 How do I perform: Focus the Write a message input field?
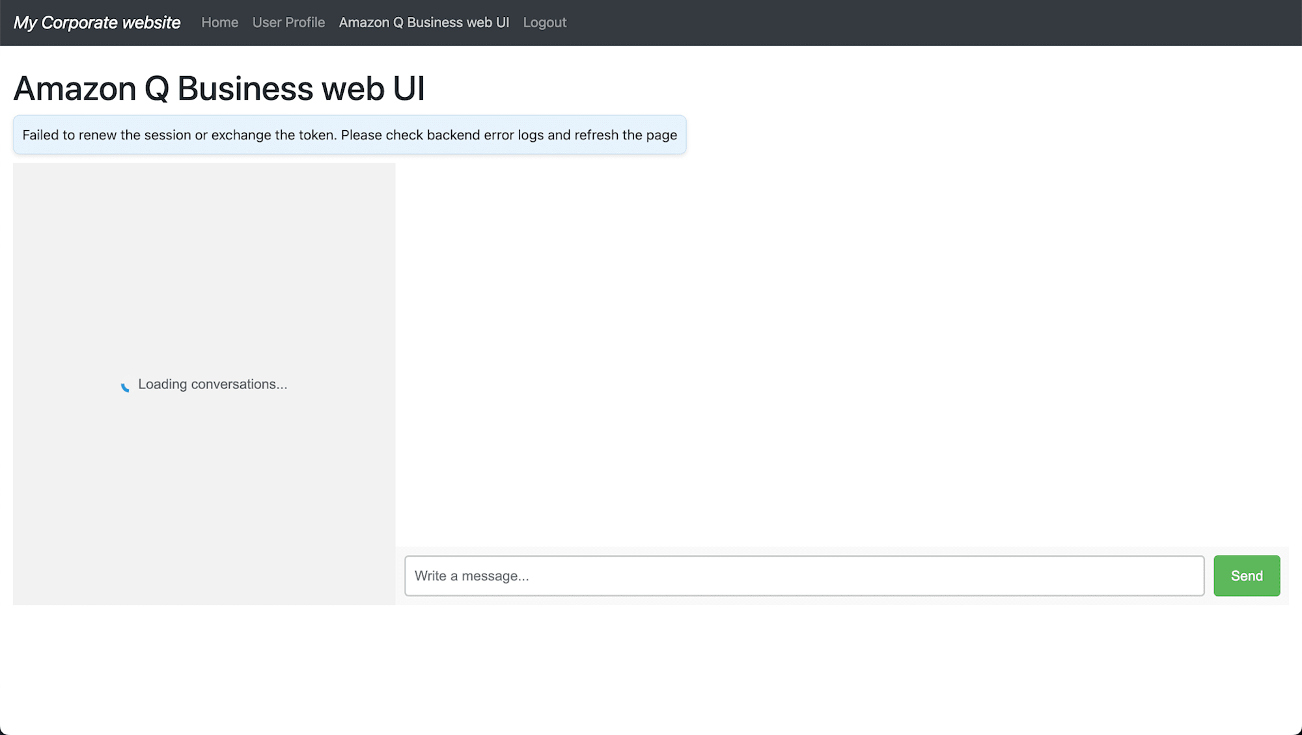tap(805, 576)
